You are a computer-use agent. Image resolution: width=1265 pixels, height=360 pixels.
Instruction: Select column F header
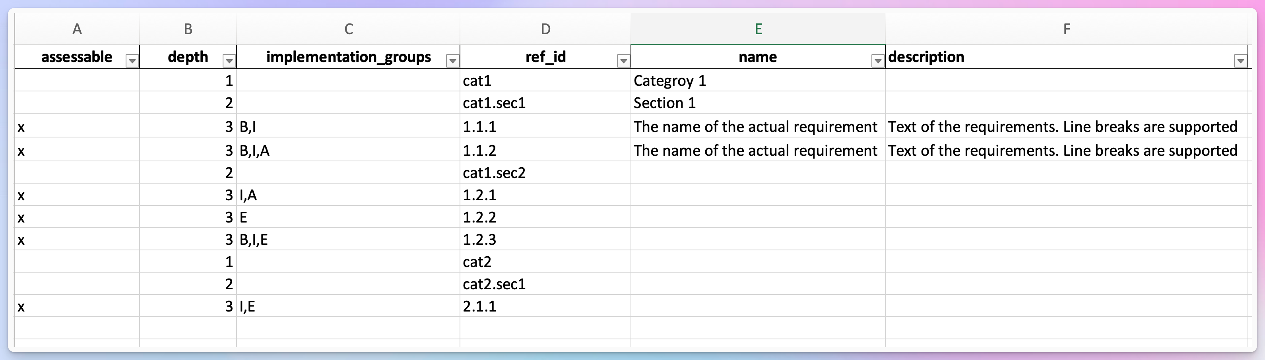(x=1066, y=29)
